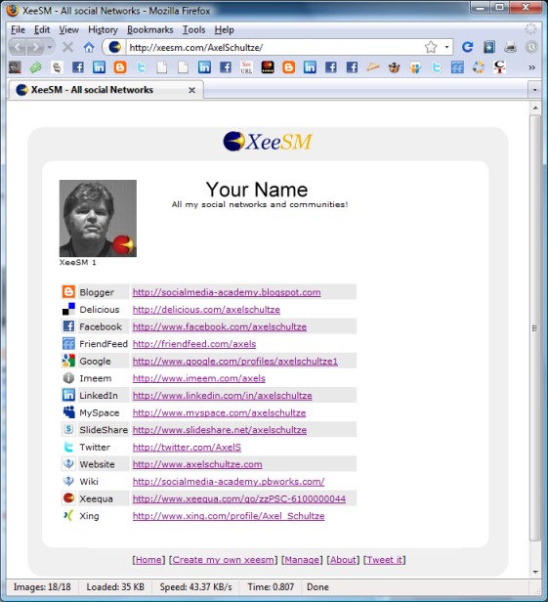
Task: Click the Xing icon in the networks list
Action: (x=68, y=515)
